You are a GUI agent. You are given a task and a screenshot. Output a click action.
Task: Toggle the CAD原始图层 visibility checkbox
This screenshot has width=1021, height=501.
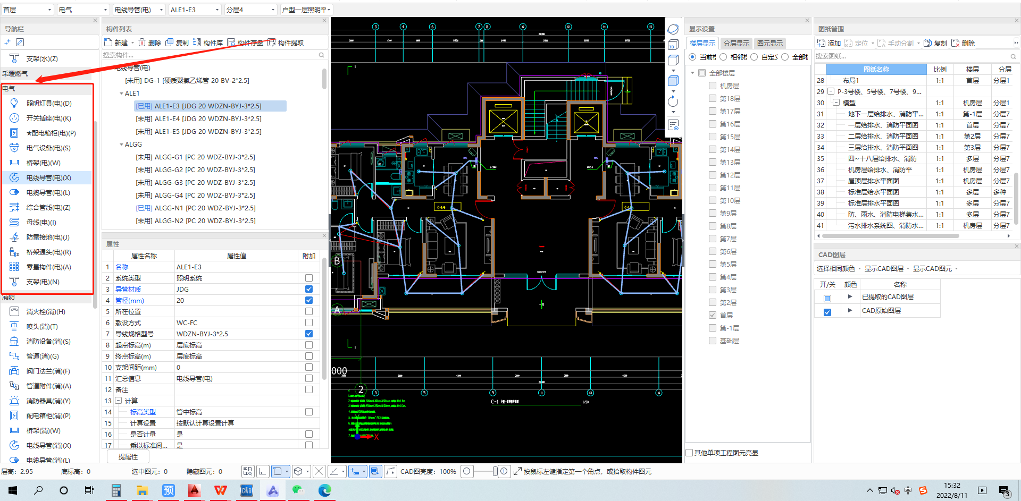[827, 312]
